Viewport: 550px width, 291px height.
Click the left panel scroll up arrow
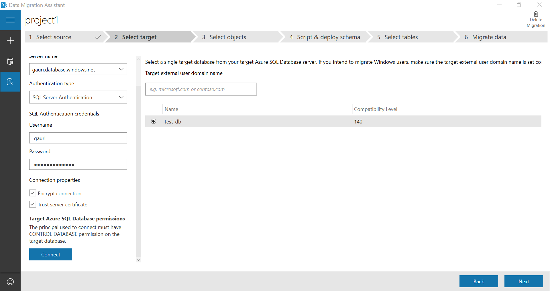[138, 59]
